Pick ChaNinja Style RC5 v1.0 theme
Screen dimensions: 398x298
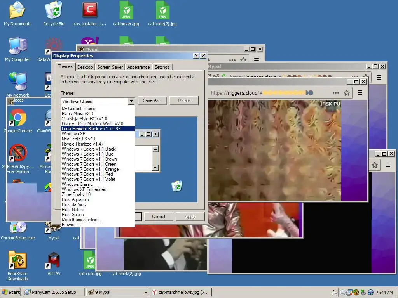pyautogui.click(x=98, y=119)
